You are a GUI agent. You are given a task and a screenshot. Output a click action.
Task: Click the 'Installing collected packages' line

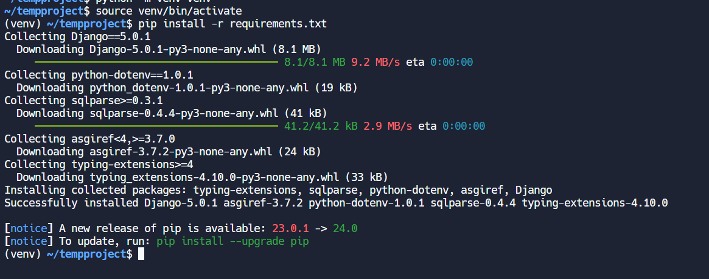tap(278, 190)
